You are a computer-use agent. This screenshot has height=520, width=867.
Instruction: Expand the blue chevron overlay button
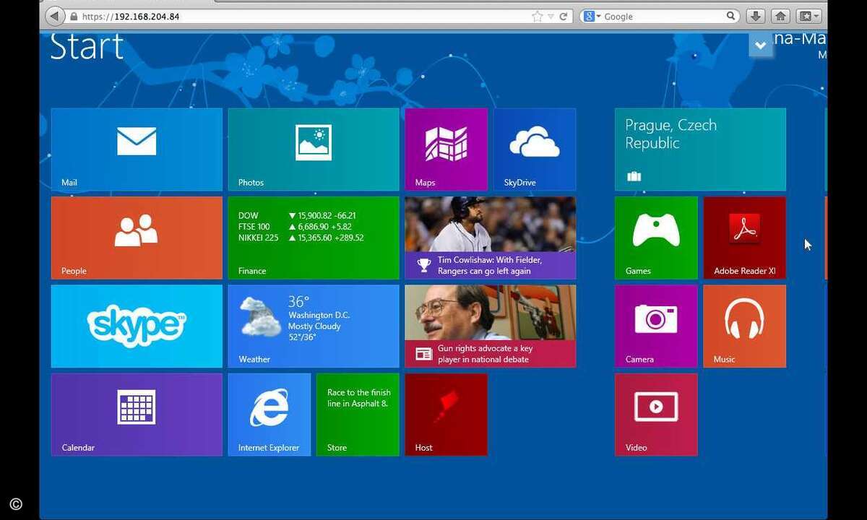pos(761,45)
